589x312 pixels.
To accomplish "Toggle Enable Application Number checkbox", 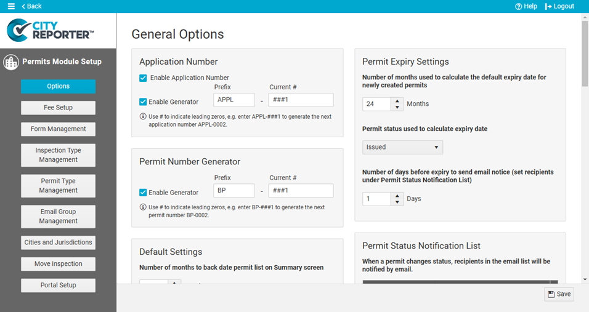I will [x=143, y=78].
